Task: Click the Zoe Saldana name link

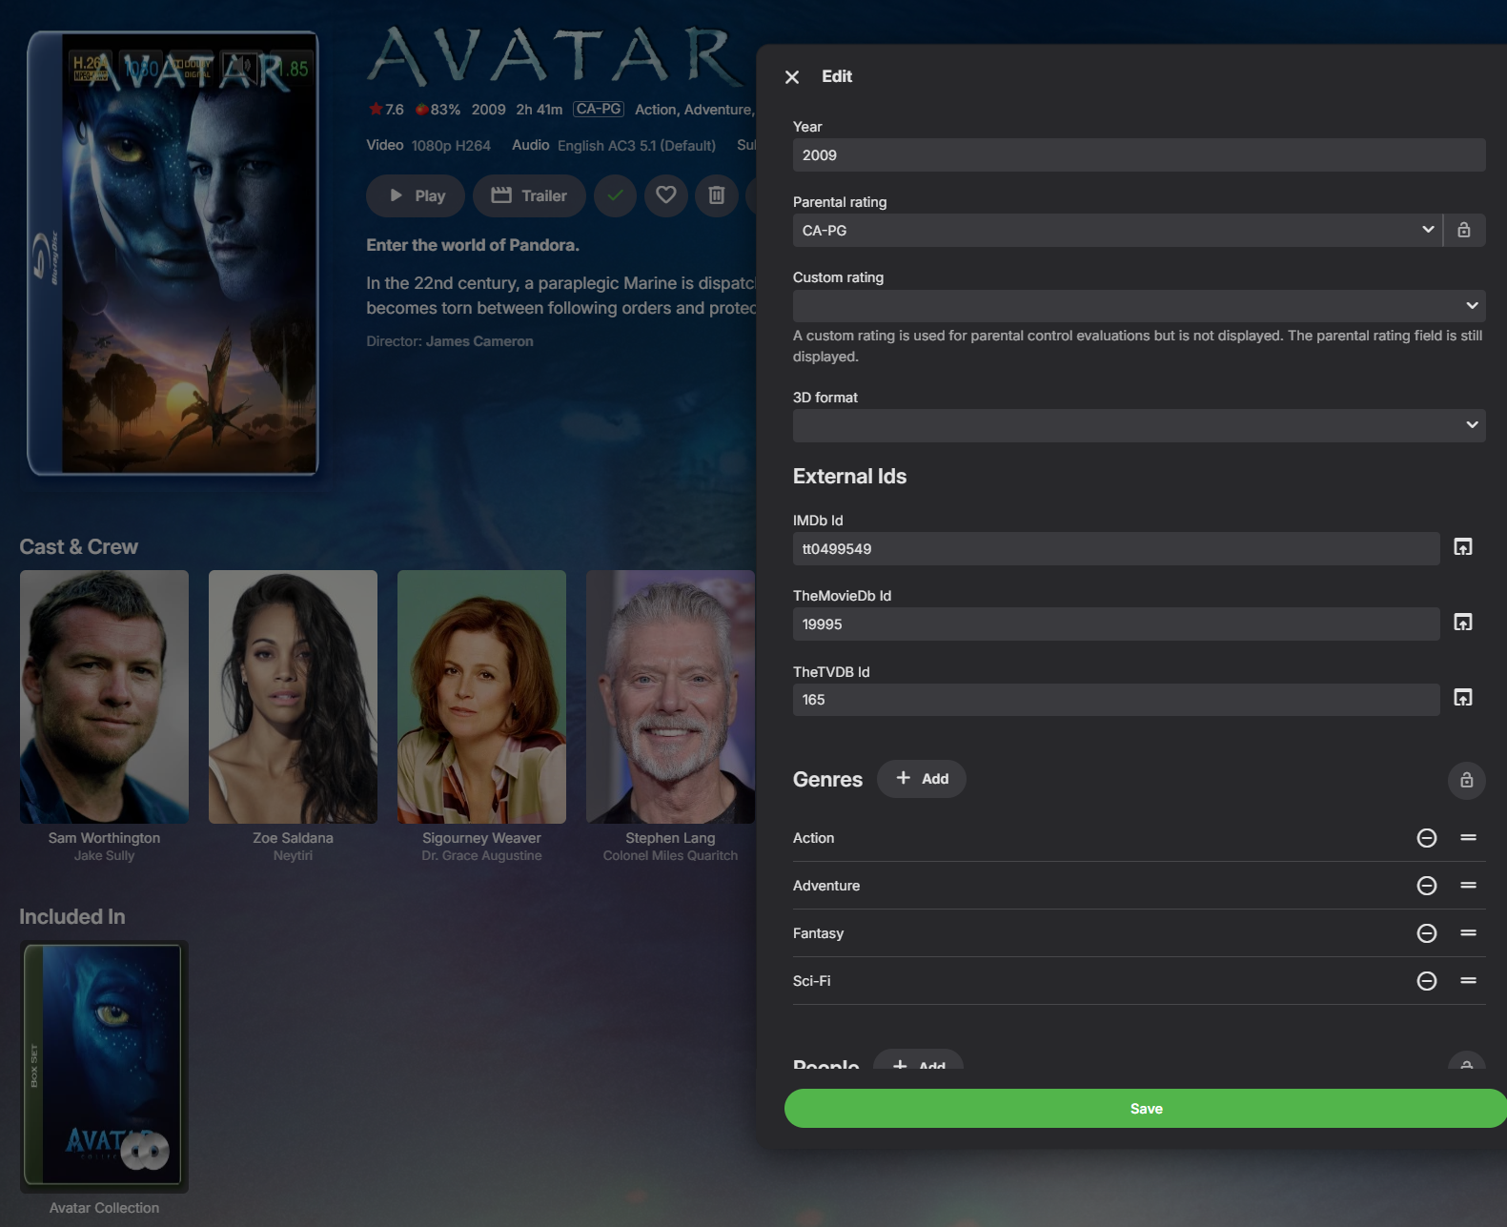Action: coord(293,838)
